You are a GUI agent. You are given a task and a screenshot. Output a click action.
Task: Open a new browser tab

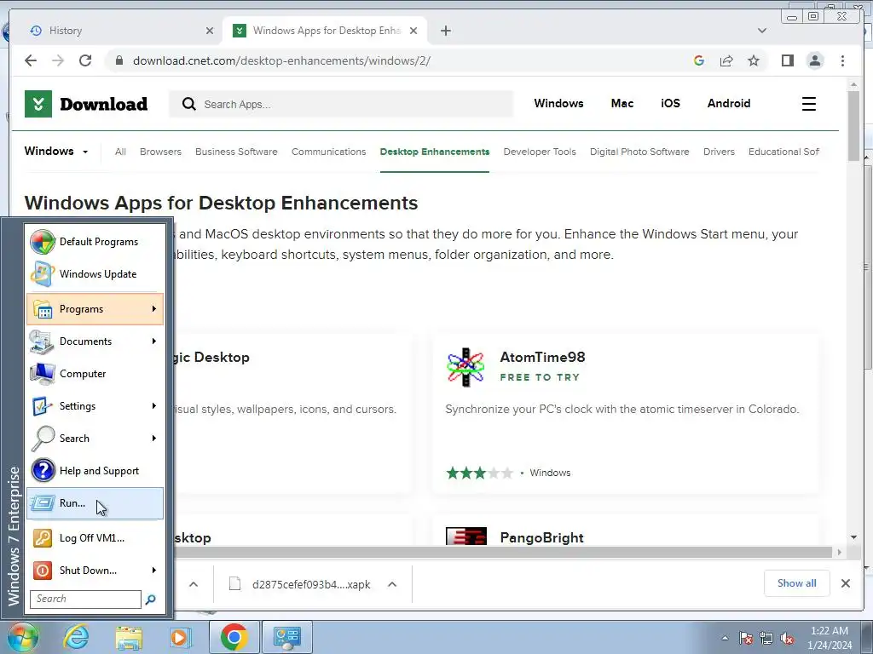445,31
